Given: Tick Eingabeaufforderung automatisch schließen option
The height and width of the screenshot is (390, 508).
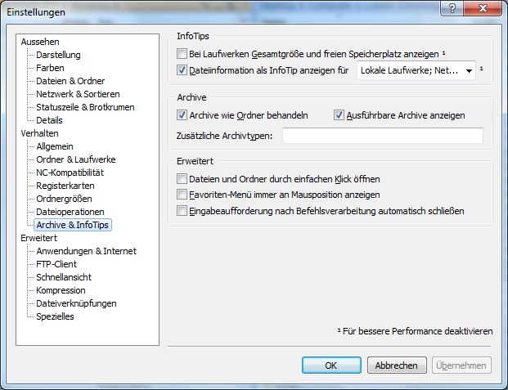Looking at the screenshot, I should click(x=182, y=211).
